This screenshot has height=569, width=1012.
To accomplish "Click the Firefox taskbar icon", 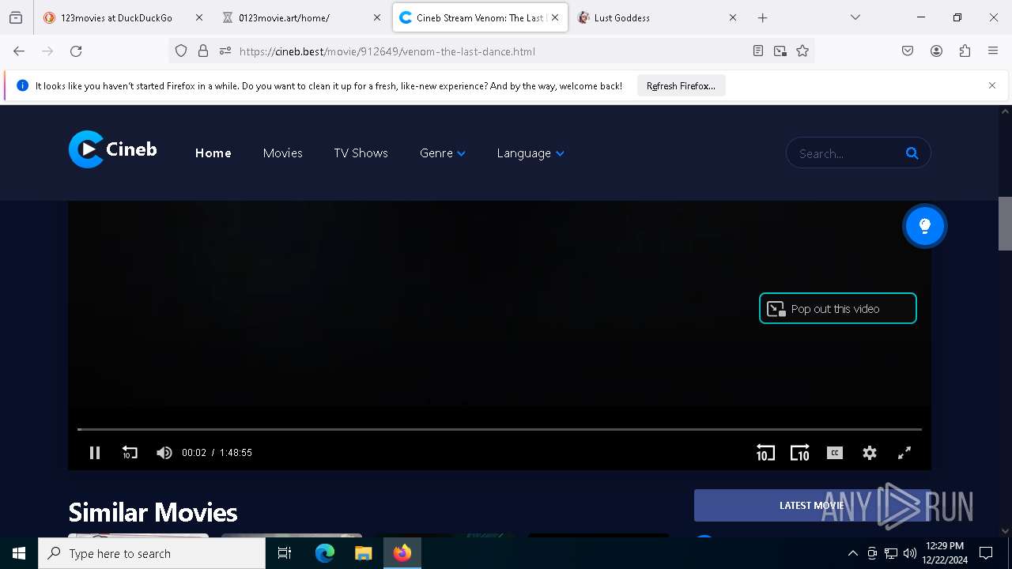I will coord(402,553).
